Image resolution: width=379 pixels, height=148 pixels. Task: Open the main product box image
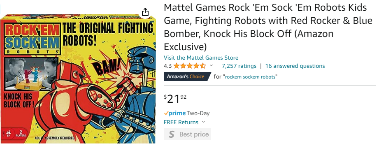78,79
